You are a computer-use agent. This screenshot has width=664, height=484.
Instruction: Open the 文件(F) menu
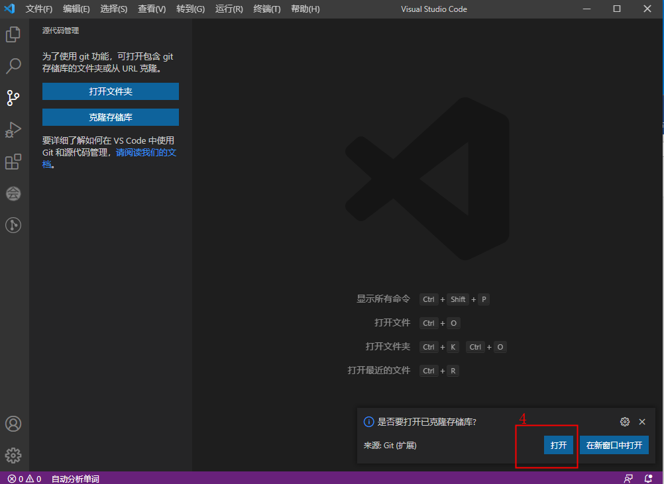pyautogui.click(x=39, y=9)
